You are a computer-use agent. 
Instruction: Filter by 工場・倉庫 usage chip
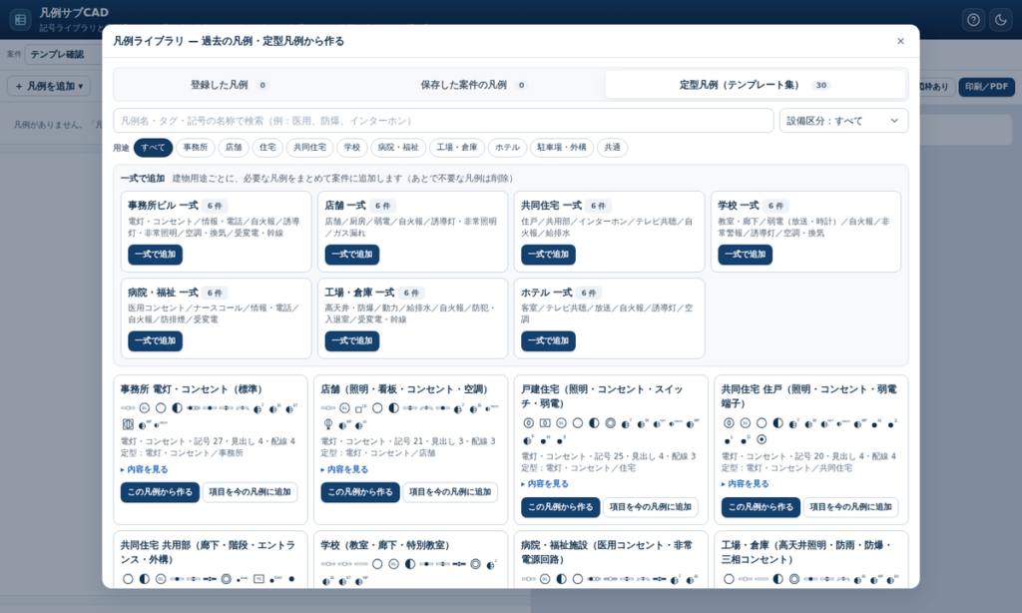click(x=457, y=148)
